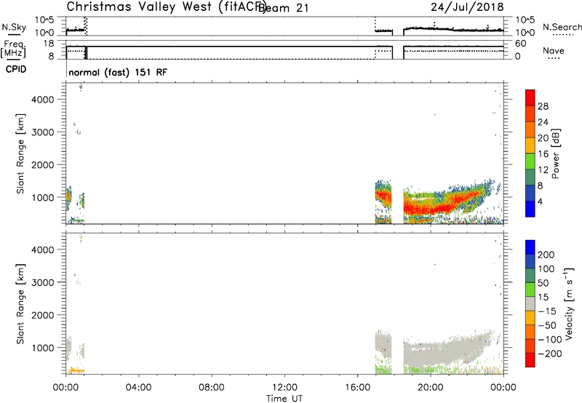
Task: Click the orange velocity streak near 00:30
Action: (77, 370)
